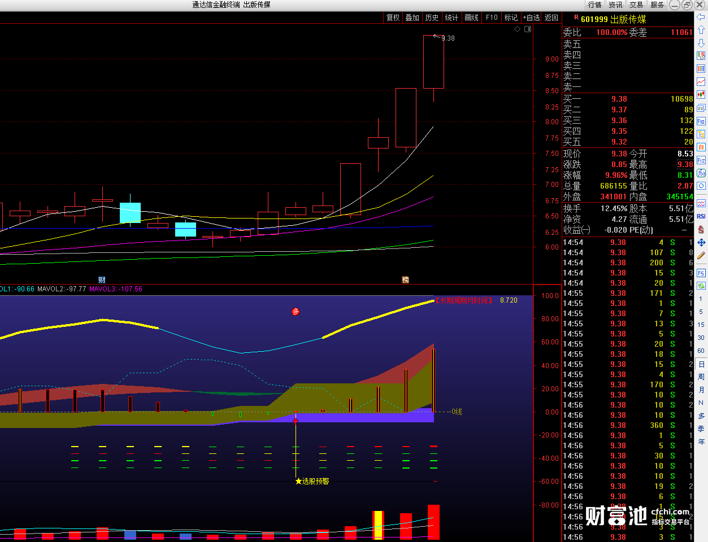Click the 财 marker below the candles
Screen dimensions: 708x542
[102, 279]
